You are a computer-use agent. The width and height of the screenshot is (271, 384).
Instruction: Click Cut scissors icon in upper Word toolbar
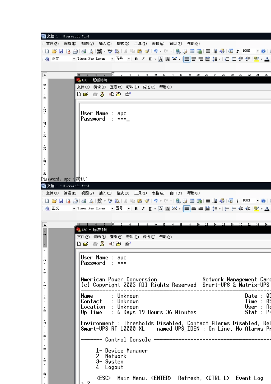coord(126,51)
